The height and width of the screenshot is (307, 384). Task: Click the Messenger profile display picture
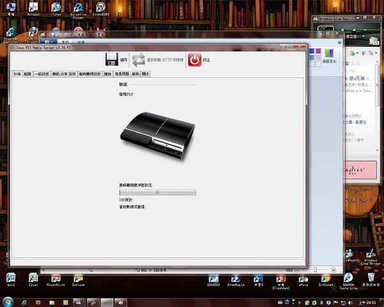326,29
